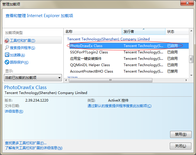
Task: Select 工具栏和扩展(T) add-on type
Action: [33, 40]
